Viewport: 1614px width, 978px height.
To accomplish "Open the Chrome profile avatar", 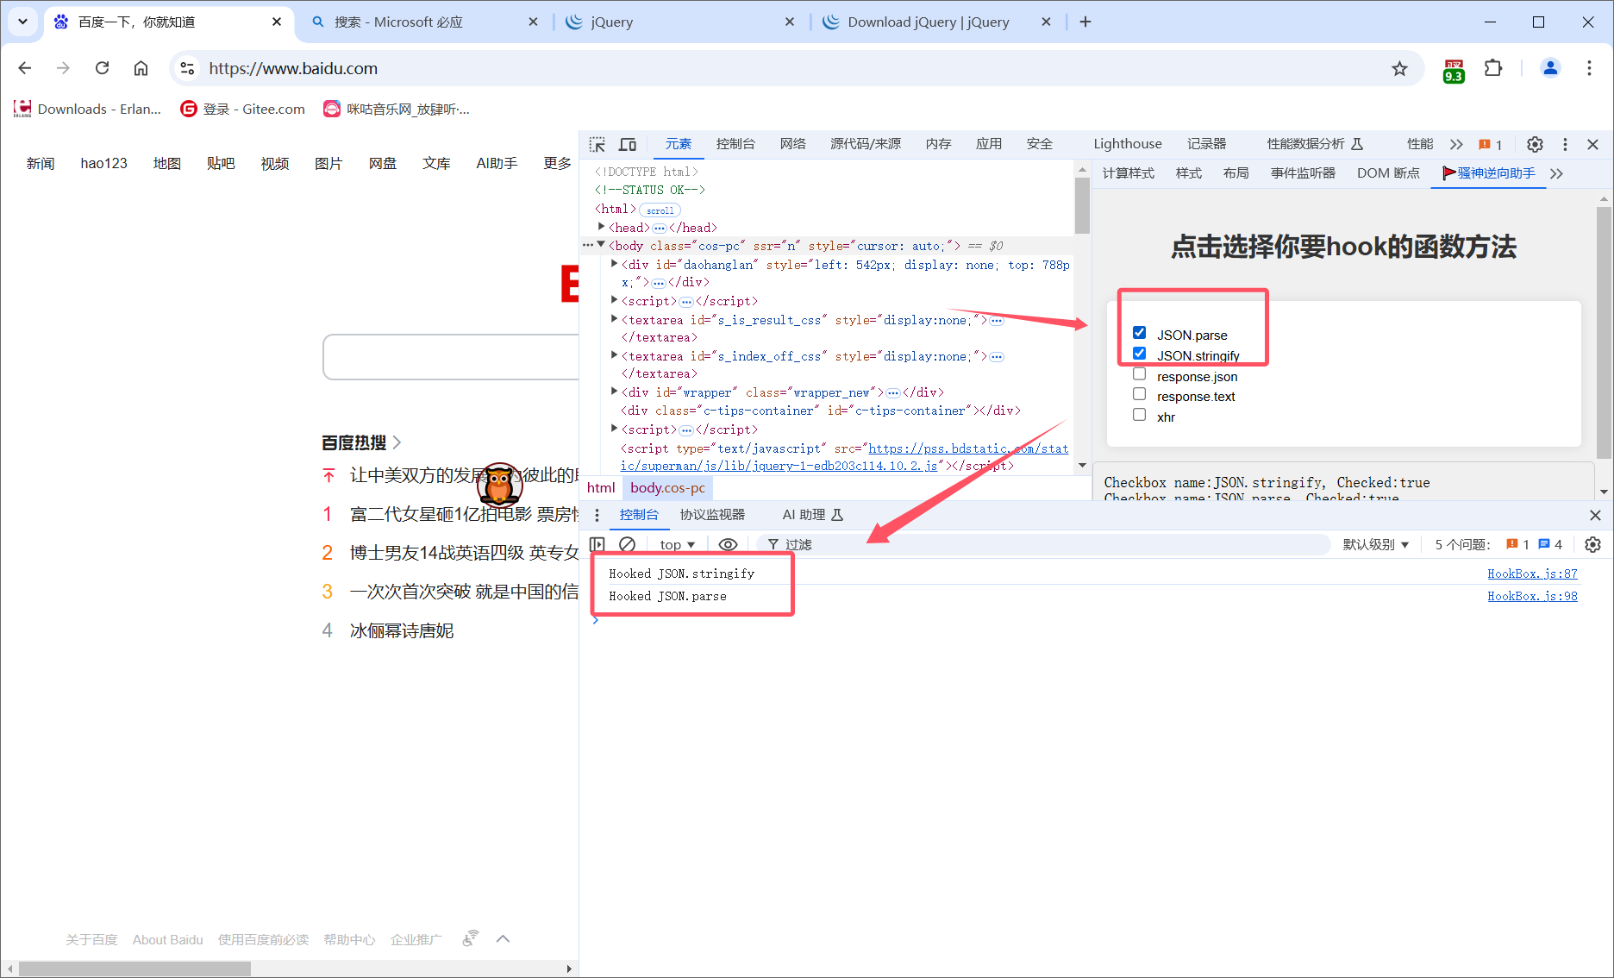I will 1550,68.
